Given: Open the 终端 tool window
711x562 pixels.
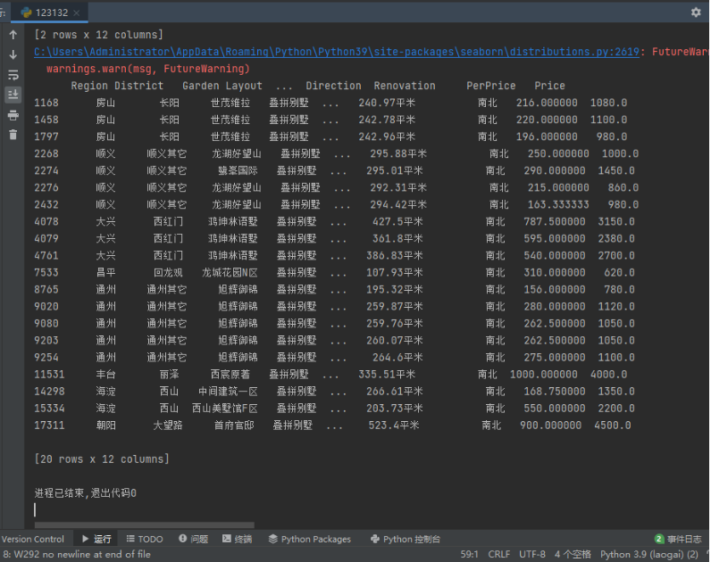Looking at the screenshot, I should point(238,539).
